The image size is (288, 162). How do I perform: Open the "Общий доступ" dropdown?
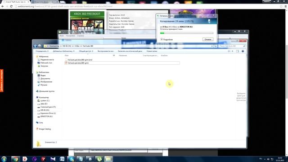pyautogui.click(x=86, y=51)
